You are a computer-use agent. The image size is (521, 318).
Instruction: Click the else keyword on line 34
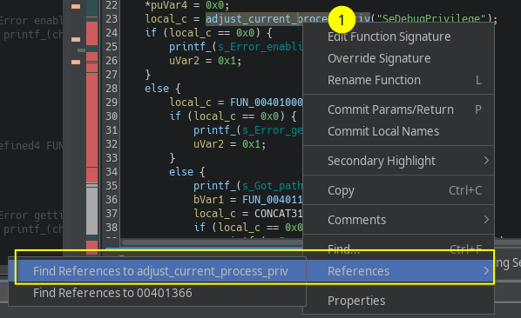coord(181,172)
